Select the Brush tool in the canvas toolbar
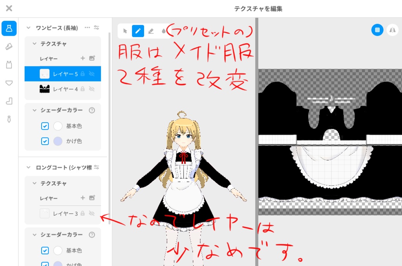402x266 pixels. click(138, 31)
